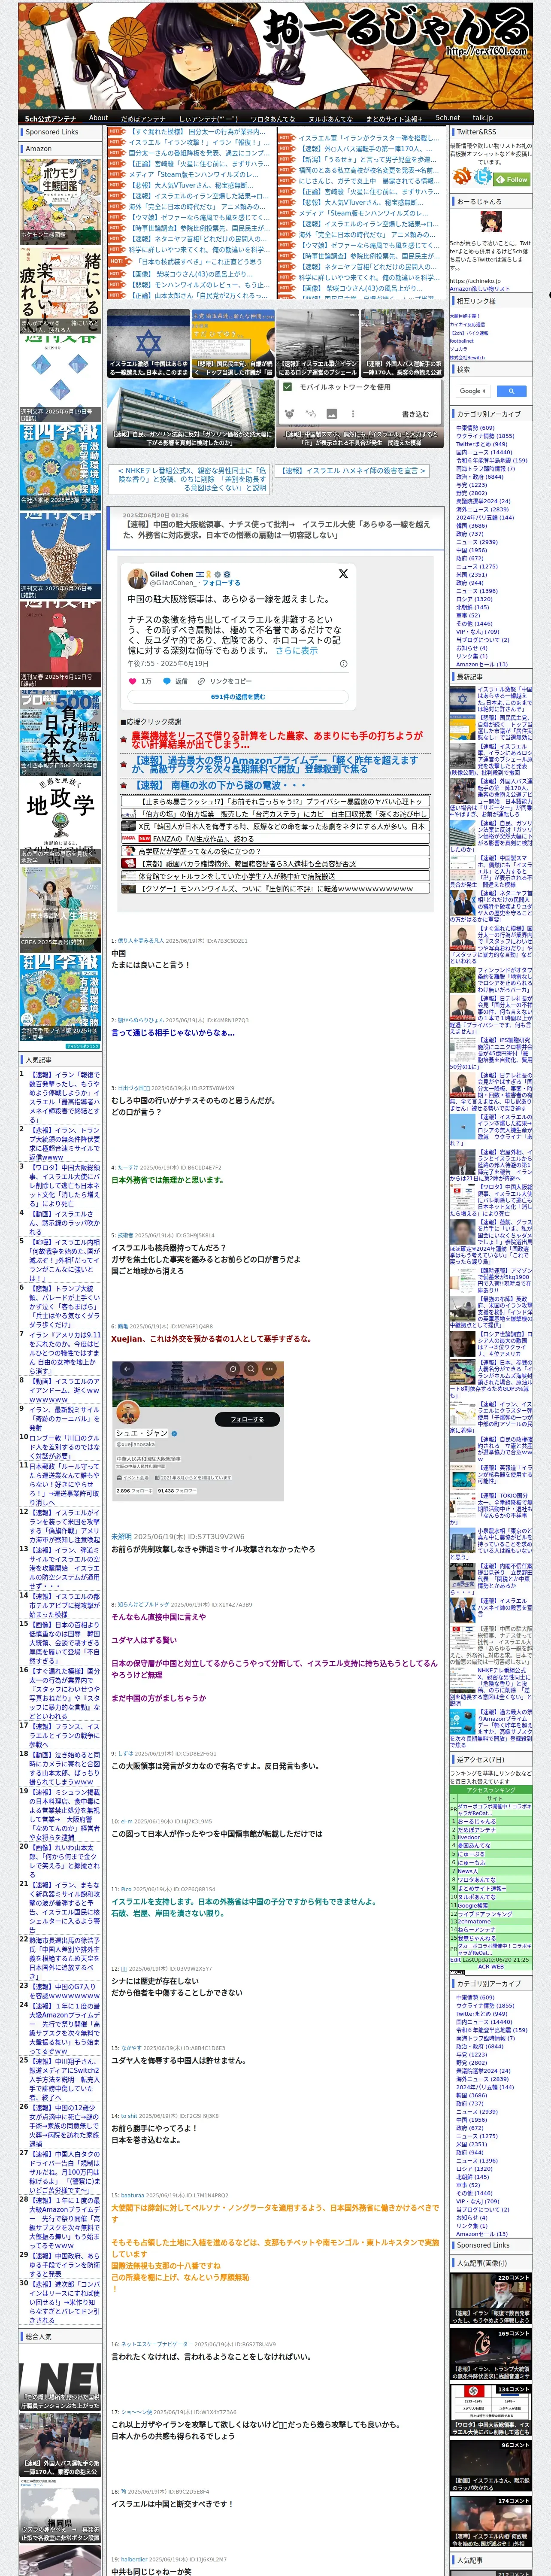The width and height of the screenshot is (551, 2576).
Task: Open the 5ch公式アンテナ nav item
Action: (50, 118)
